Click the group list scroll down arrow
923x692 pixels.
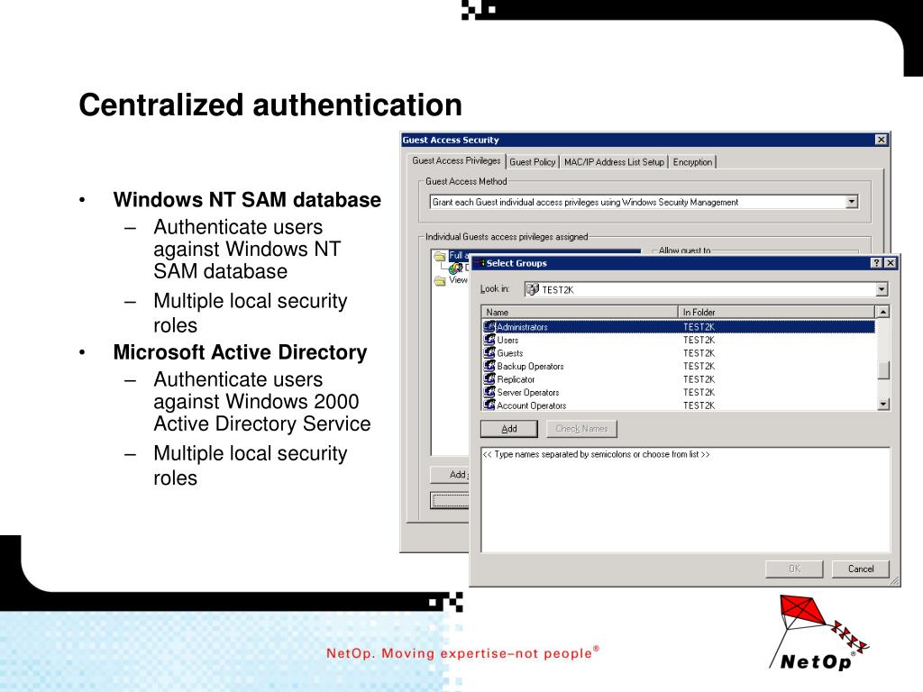(x=883, y=404)
